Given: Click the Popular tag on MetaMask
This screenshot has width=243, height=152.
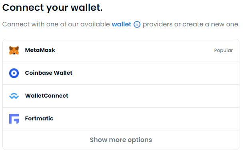Looking at the screenshot, I should tap(223, 50).
